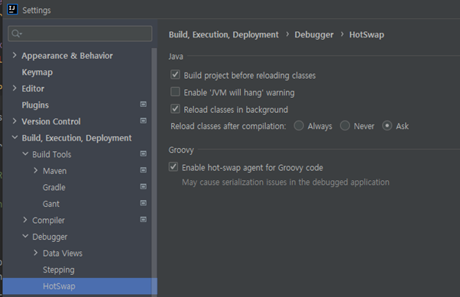Click the project-level icon beside Compiler
The width and height of the screenshot is (460, 297).
coord(143,220)
